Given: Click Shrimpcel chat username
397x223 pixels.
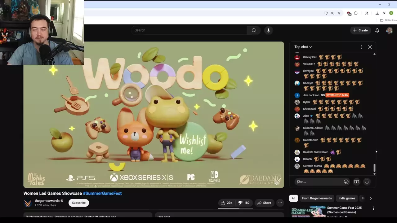Looking at the screenshot, I should click(x=309, y=109).
